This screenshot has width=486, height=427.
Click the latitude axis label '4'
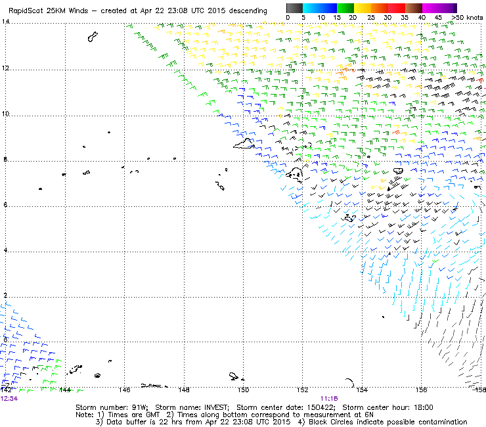pyautogui.click(x=5, y=250)
